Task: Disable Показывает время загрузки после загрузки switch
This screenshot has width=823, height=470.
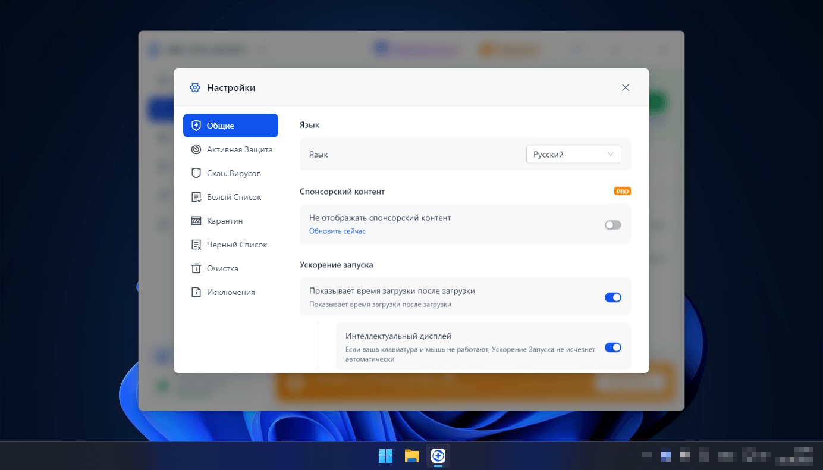Action: click(x=613, y=297)
